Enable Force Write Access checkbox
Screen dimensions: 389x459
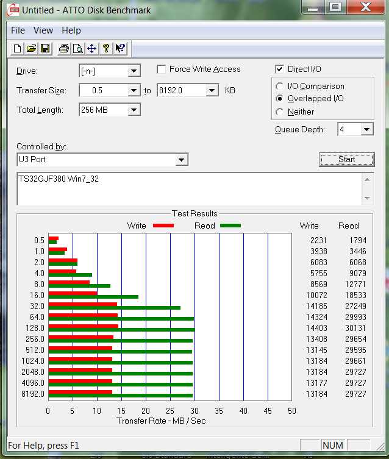point(162,69)
